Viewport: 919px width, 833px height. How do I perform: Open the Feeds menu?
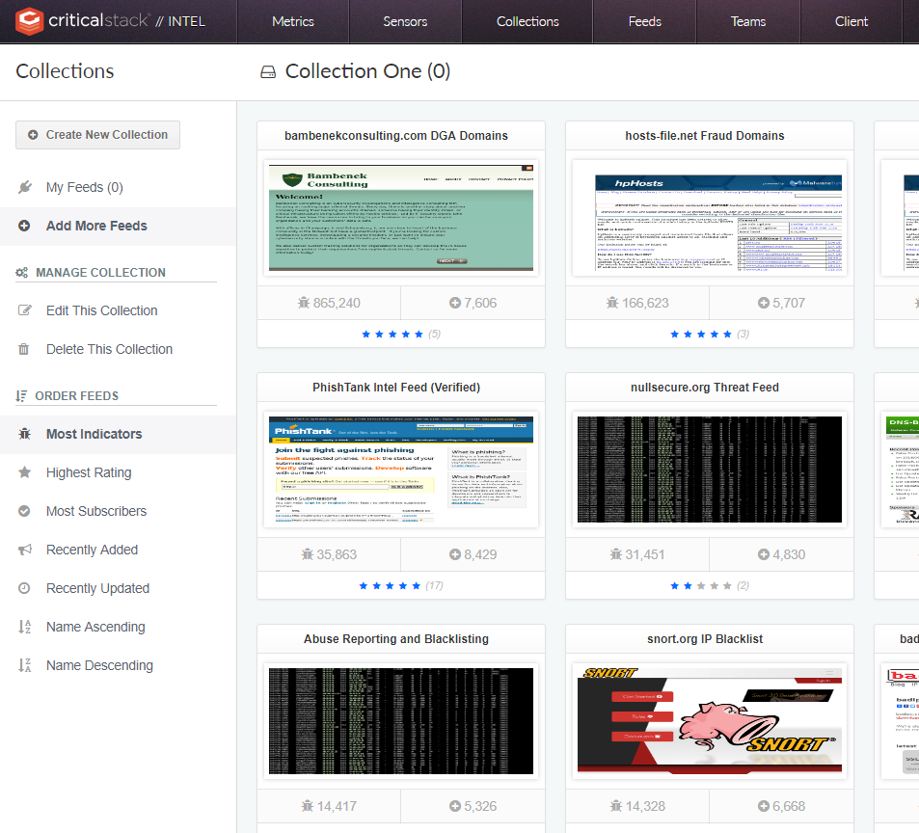(645, 21)
